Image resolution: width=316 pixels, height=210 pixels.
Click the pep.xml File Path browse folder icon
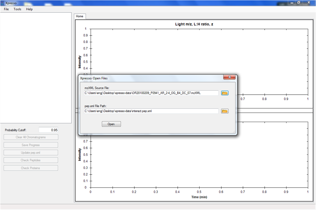point(225,111)
